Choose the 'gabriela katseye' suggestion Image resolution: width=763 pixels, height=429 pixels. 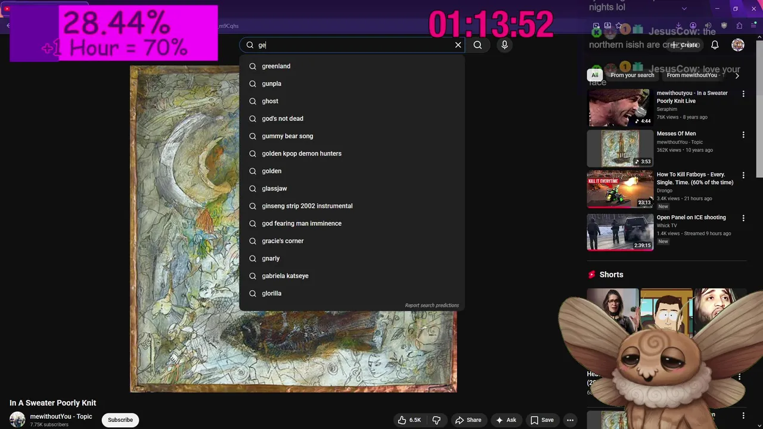[x=352, y=276]
